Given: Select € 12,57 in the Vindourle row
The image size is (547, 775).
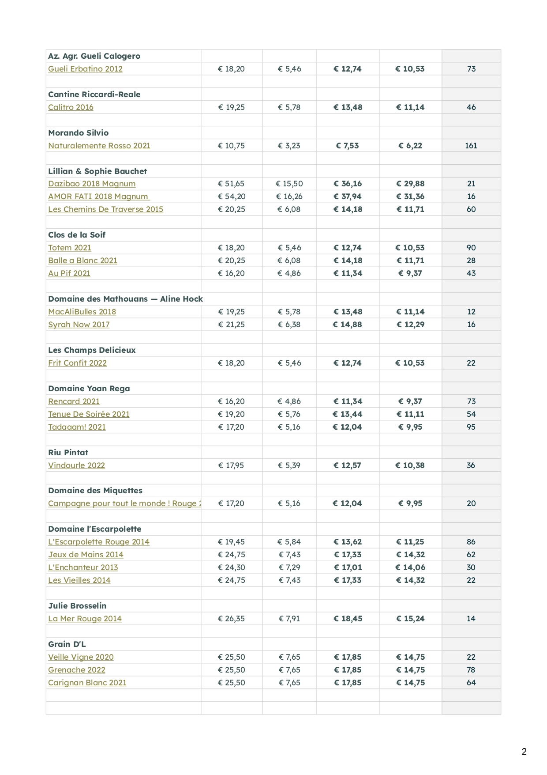Looking at the screenshot, I should [348, 465].
